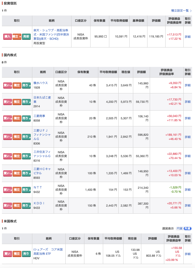Click 購入 button for 楽天・SCHD fund
This screenshot has height=268, width=195.
tap(7, 37)
